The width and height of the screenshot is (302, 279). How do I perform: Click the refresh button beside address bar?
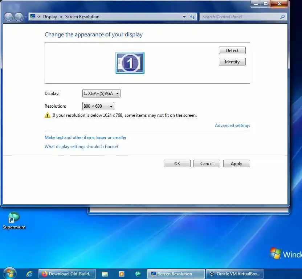[x=192, y=17]
